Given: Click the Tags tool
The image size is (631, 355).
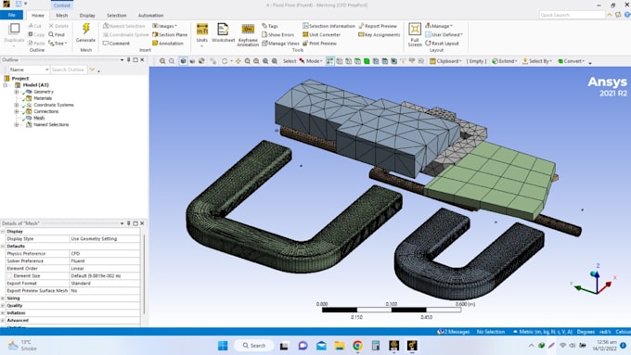Looking at the screenshot, I should (270, 26).
